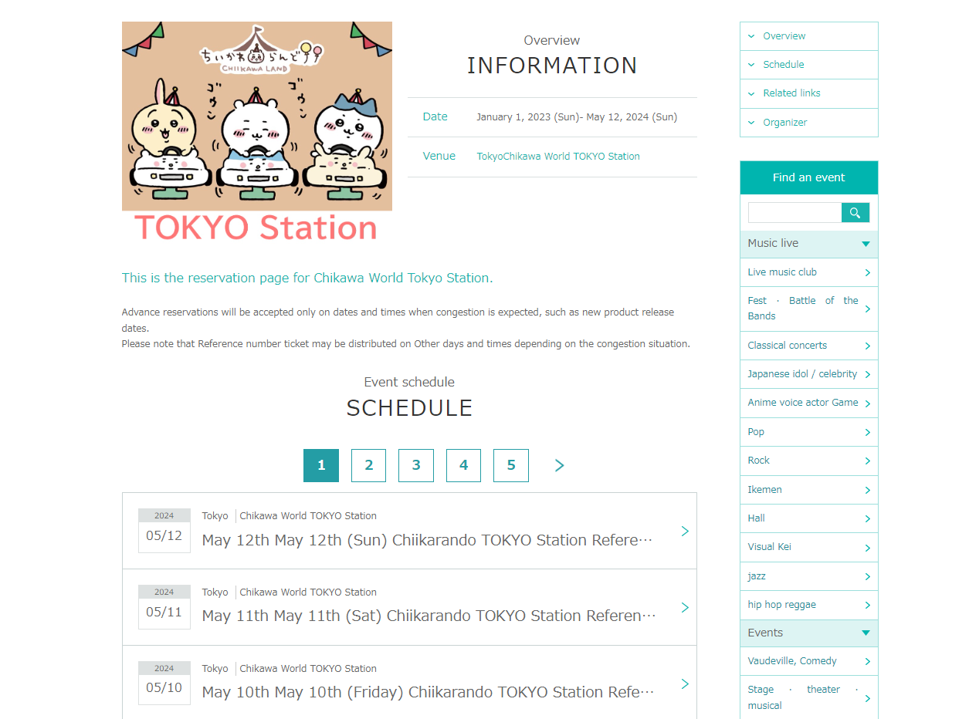Click the arrow beside Live music club
Screen dimensions: 969x719
coord(867,272)
